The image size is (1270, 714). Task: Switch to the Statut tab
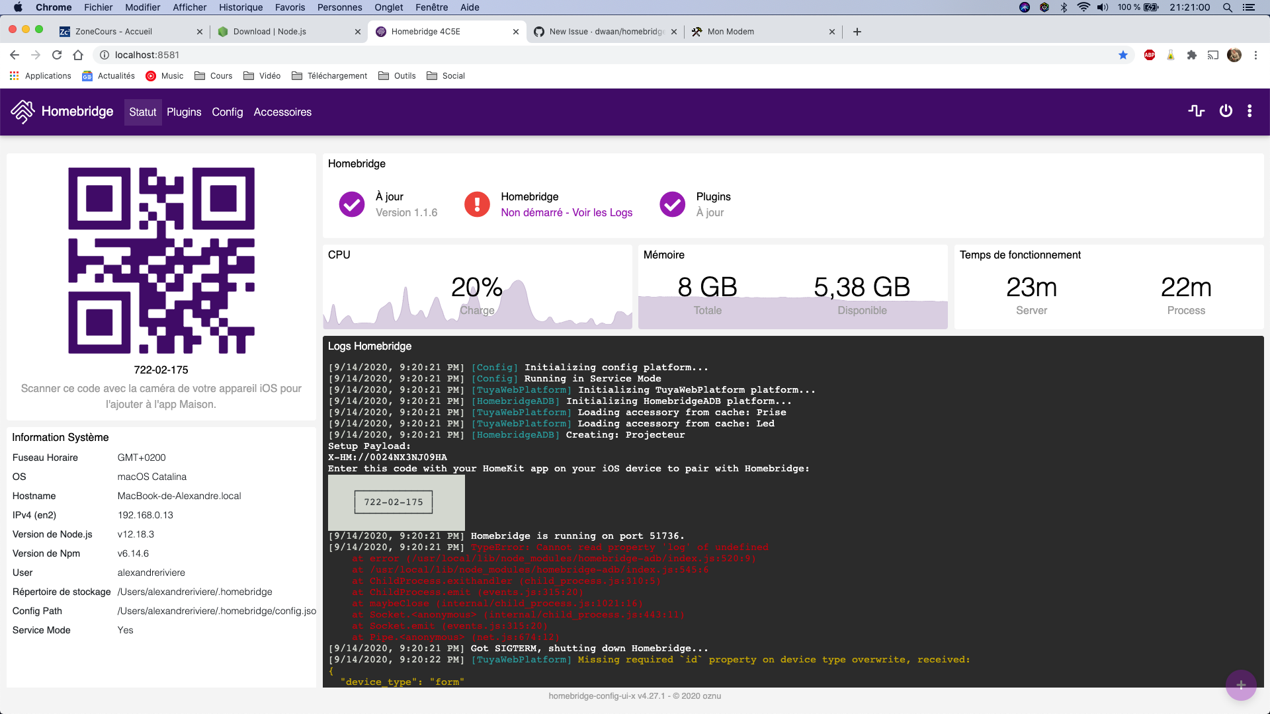point(143,112)
